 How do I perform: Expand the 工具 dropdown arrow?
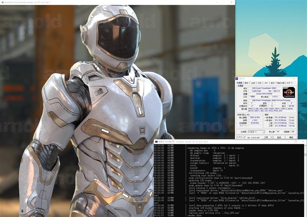[x=272, y=137]
